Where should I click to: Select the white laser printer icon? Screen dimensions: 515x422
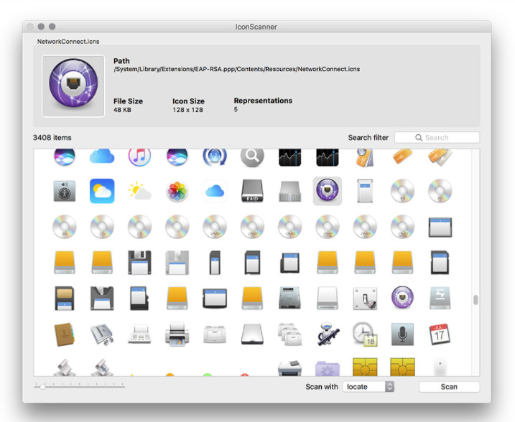pyautogui.click(x=215, y=334)
